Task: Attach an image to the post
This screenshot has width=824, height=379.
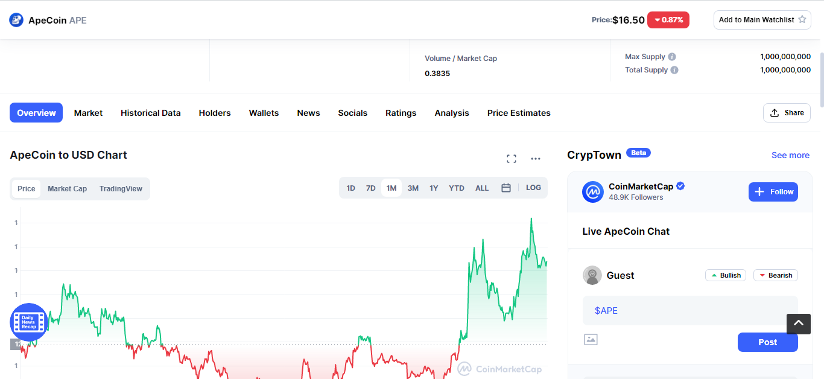Action: tap(591, 340)
